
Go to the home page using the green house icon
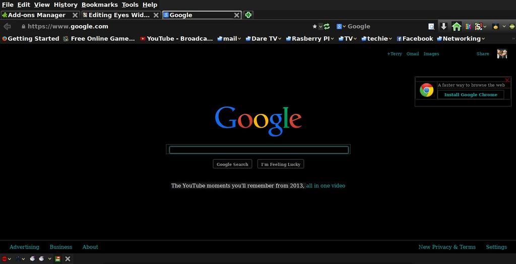pyautogui.click(x=456, y=26)
